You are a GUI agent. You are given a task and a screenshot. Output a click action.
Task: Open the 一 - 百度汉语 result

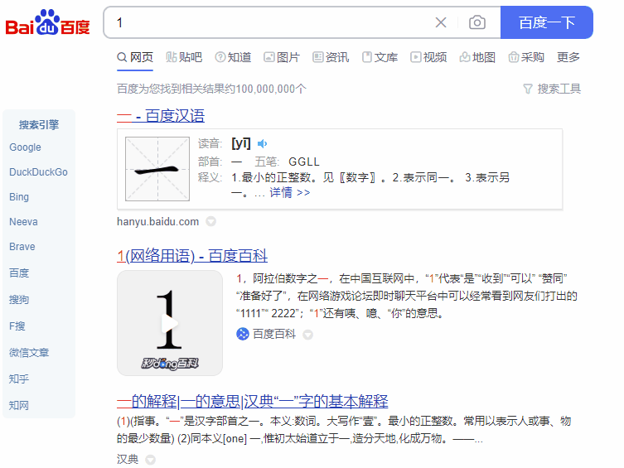click(x=161, y=116)
